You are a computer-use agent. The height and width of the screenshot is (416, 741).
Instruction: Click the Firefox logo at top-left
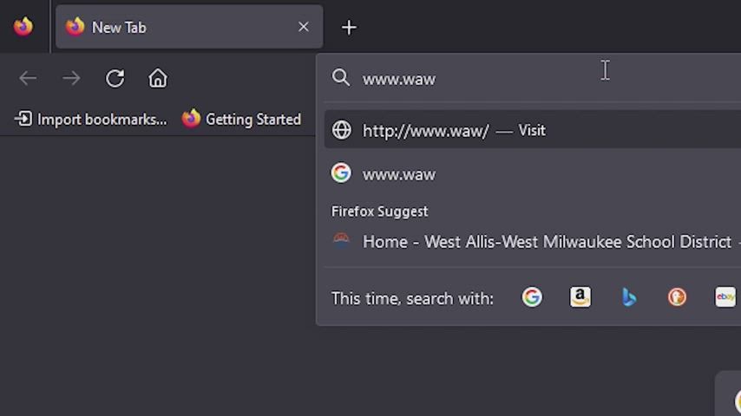pos(23,27)
